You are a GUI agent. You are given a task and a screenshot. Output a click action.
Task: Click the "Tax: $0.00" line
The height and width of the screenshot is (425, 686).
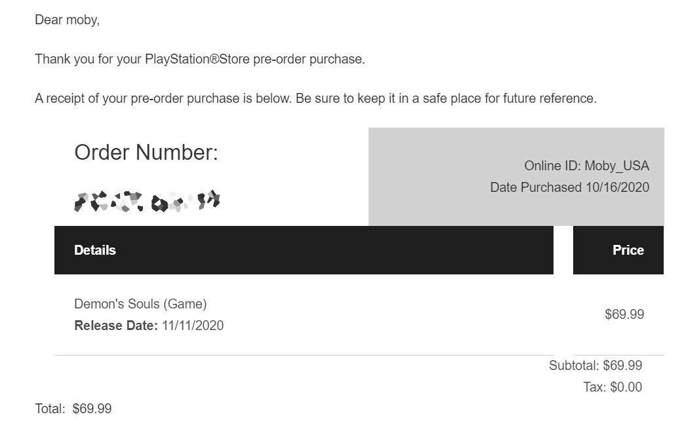pyautogui.click(x=612, y=387)
